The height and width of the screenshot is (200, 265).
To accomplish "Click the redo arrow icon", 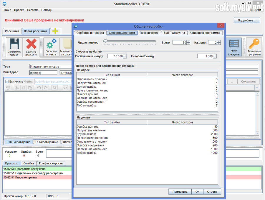I will coord(46,88).
